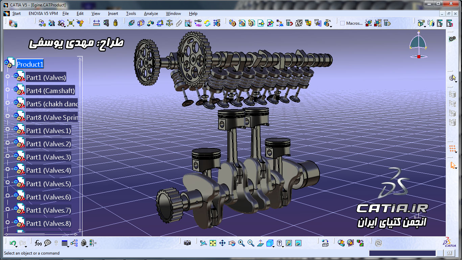462x260 pixels.
Task: Expand the Part1 (Valves.5) tree node
Action: (8, 182)
